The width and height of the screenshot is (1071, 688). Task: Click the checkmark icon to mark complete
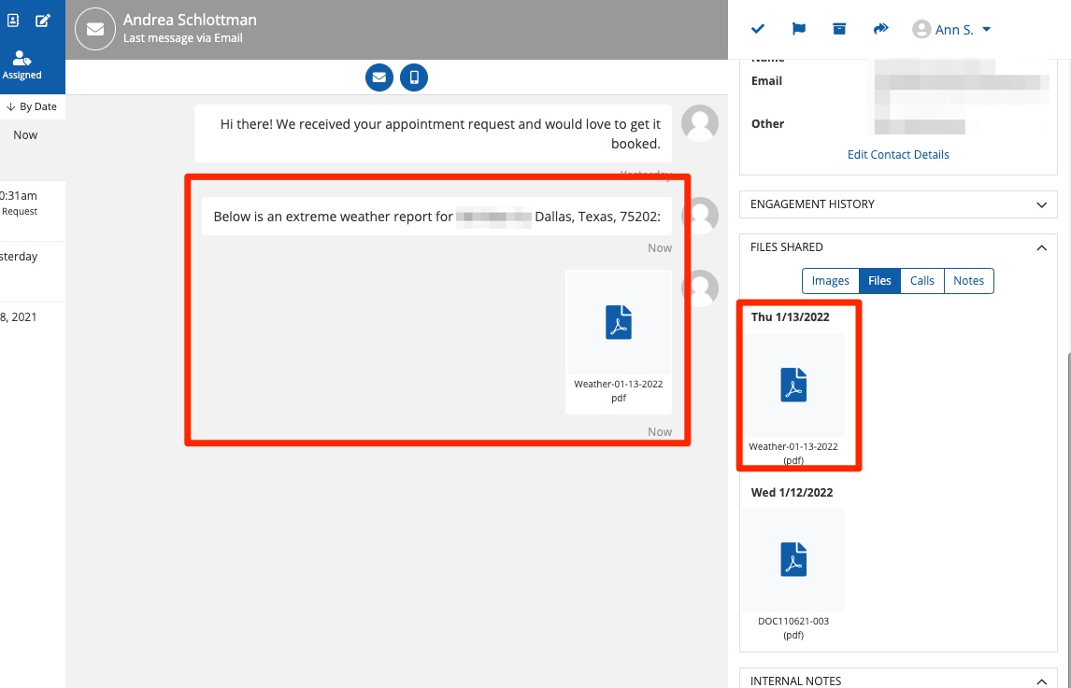point(758,30)
